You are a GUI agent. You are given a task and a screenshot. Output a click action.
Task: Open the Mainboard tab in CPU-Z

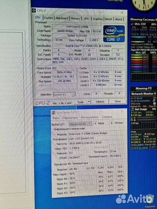pos(62,18)
